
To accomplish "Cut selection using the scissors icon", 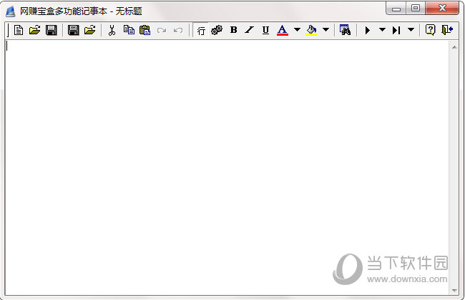I will click(112, 30).
